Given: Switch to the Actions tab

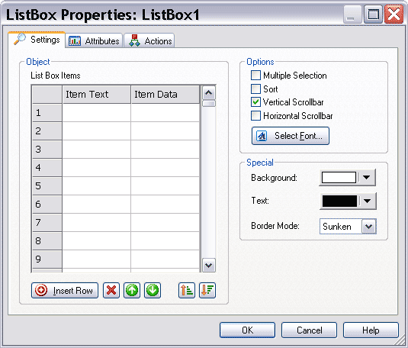Looking at the screenshot, I should coord(149,41).
